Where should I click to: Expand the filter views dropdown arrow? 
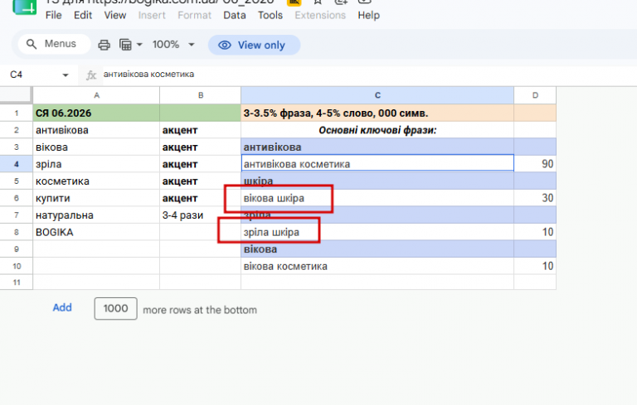[139, 45]
